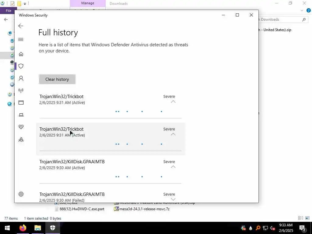Click the 77 items status bar text

point(11,218)
